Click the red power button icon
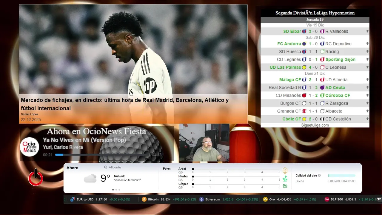The image size is (382, 215). coord(36,178)
